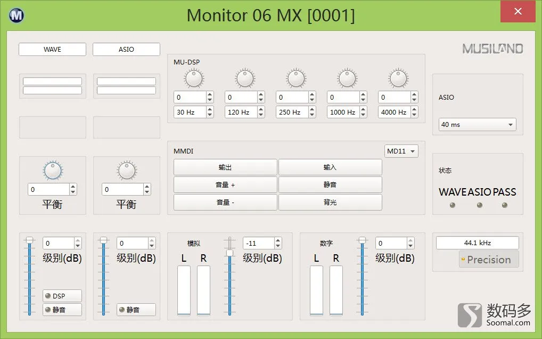
Task: Select the WAVE button at top
Action: (x=52, y=49)
